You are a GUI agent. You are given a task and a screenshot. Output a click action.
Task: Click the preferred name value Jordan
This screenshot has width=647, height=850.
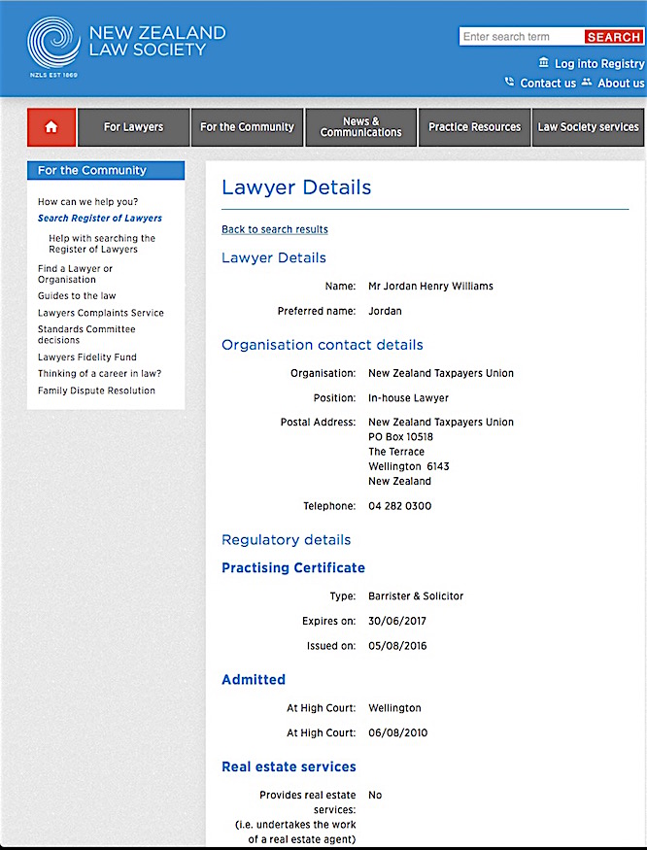[385, 311]
